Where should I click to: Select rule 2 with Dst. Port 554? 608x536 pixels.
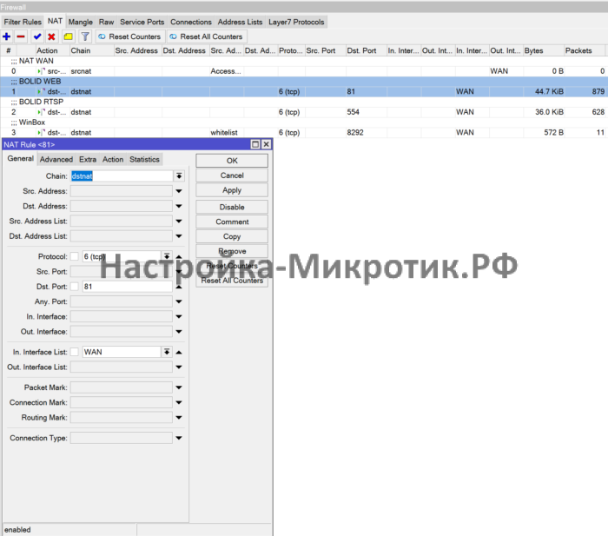click(304, 112)
